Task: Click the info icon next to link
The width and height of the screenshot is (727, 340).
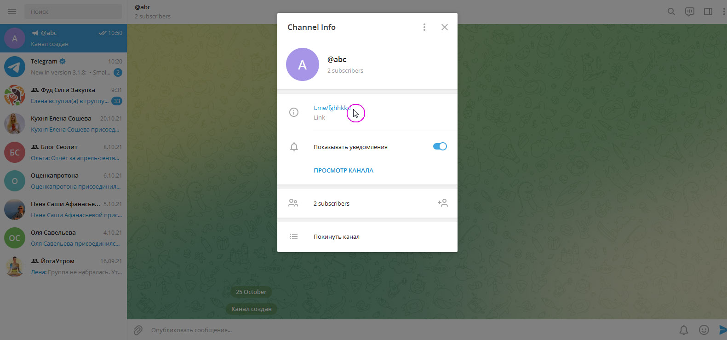Action: pyautogui.click(x=294, y=112)
